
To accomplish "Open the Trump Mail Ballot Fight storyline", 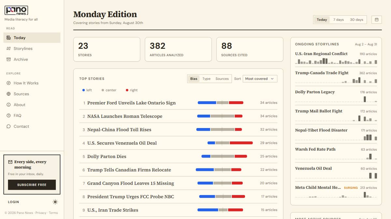I will [x=319, y=111].
